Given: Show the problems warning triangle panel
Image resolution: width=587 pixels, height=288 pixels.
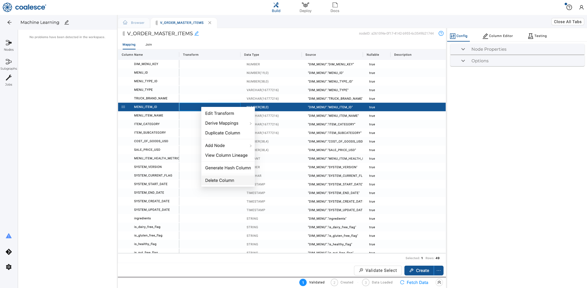Looking at the screenshot, I should click(9, 236).
